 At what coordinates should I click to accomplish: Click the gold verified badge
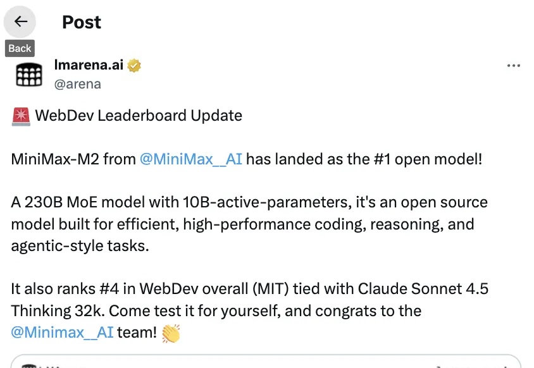point(134,64)
